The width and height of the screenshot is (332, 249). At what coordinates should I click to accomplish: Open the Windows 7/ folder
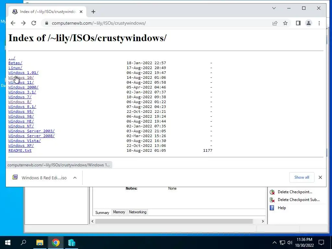click(x=20, y=97)
